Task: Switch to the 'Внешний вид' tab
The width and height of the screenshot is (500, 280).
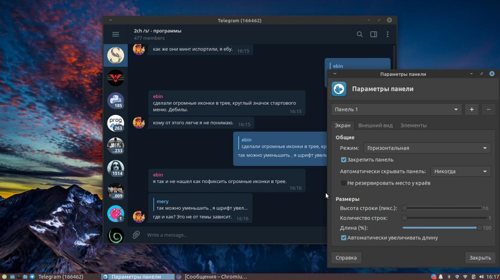Action: pos(375,125)
